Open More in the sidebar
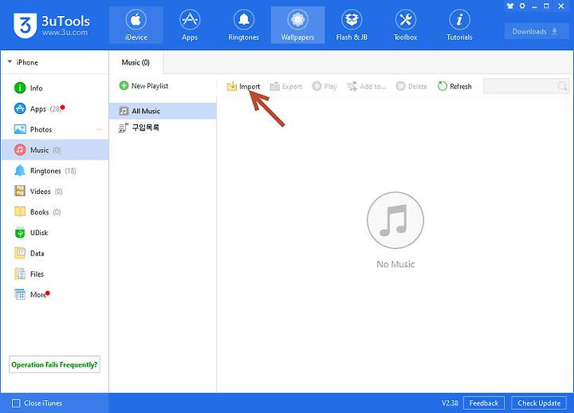 55,294
